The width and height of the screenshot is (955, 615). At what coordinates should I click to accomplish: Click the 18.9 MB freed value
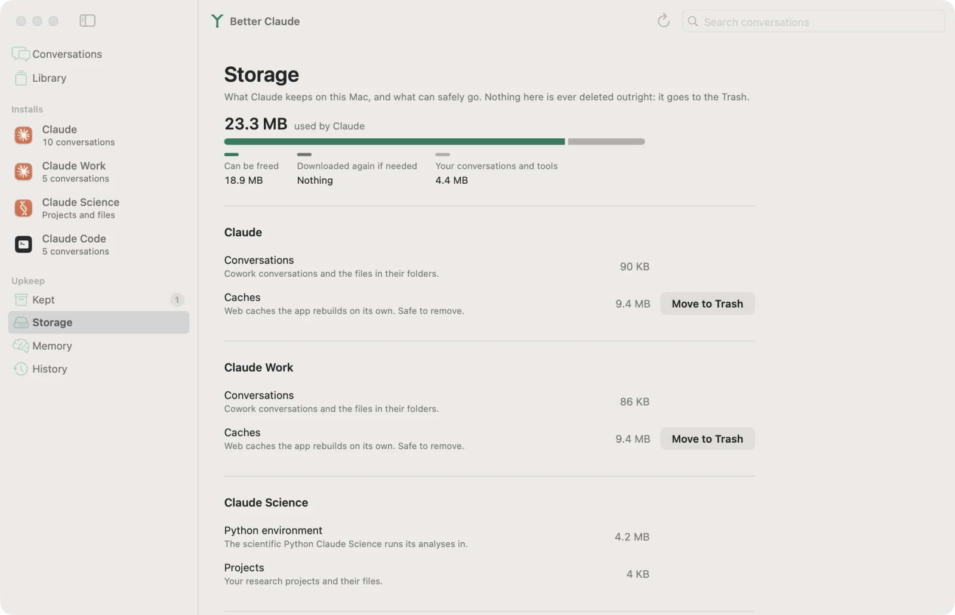coord(244,180)
